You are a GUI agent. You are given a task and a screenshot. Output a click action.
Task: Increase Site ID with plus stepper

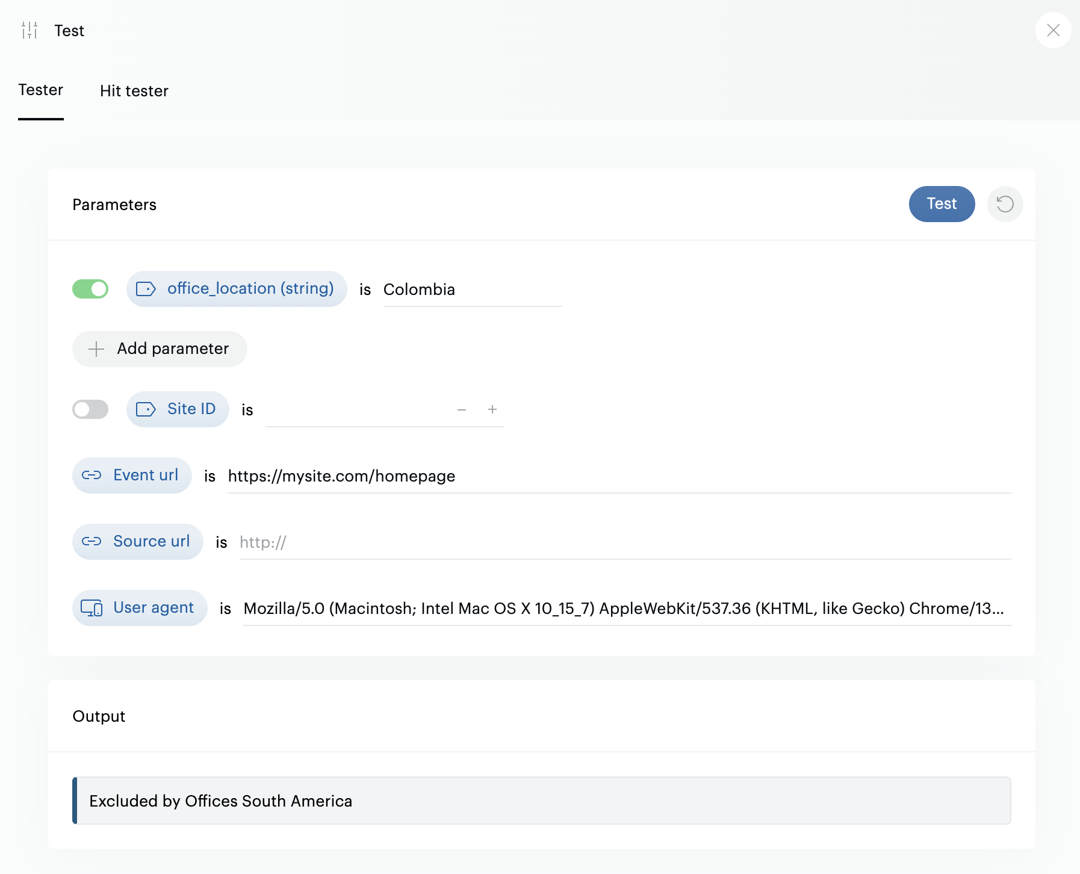tap(492, 409)
